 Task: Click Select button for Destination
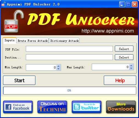click(124, 57)
